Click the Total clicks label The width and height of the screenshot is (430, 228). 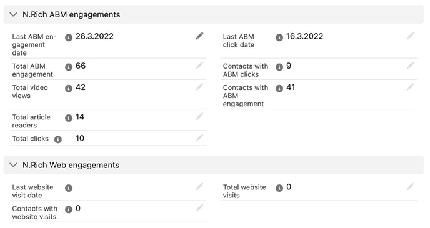click(x=30, y=139)
